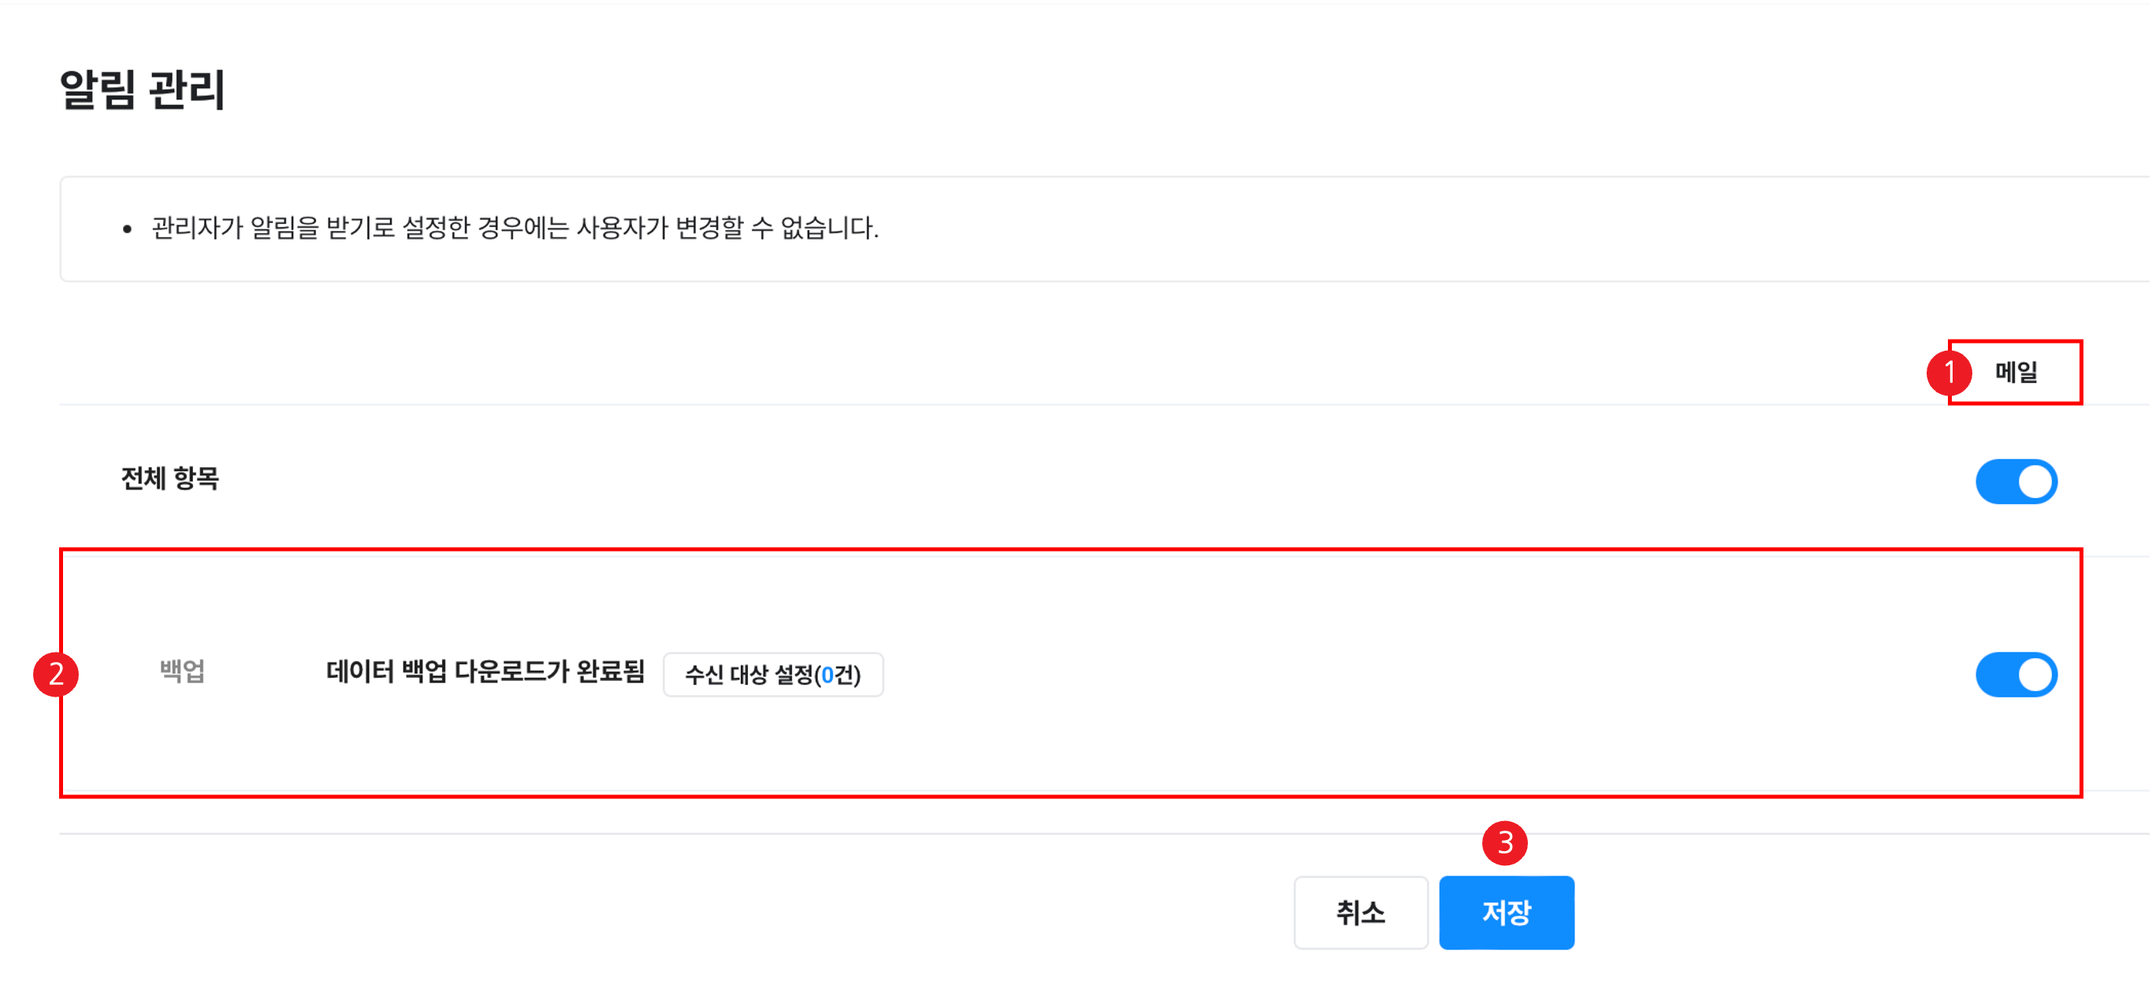2152x1004 pixels.
Task: Click the 데이터 백업 다운로드가 완료됨 item text
Action: pyautogui.click(x=485, y=671)
